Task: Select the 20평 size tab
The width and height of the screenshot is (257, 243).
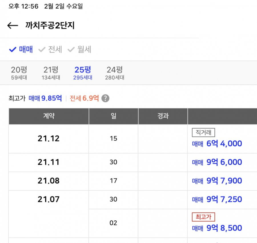Action: click(19, 73)
